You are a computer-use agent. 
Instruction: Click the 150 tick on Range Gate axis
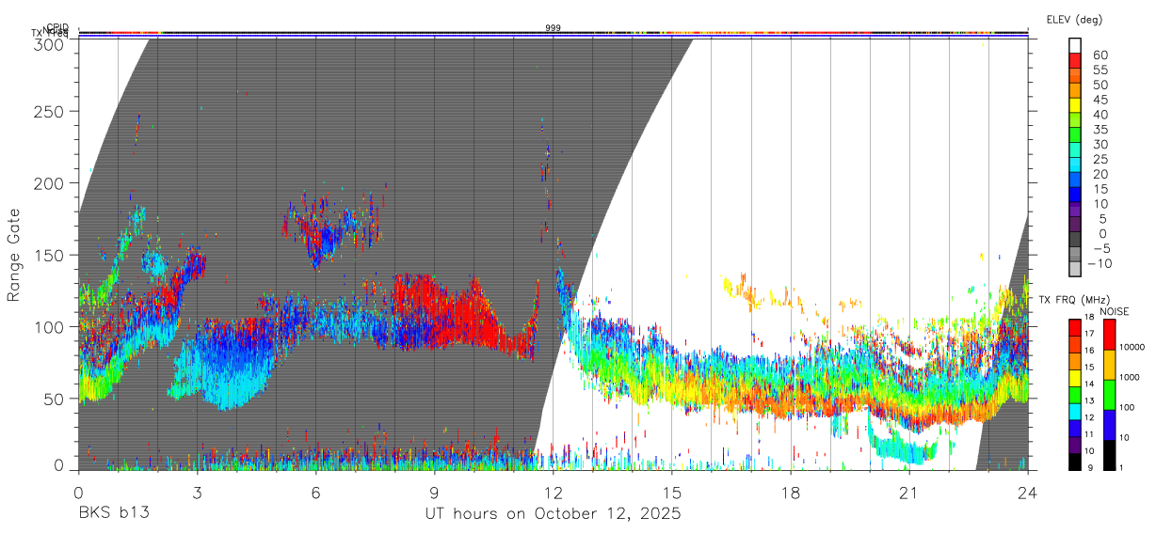click(51, 255)
